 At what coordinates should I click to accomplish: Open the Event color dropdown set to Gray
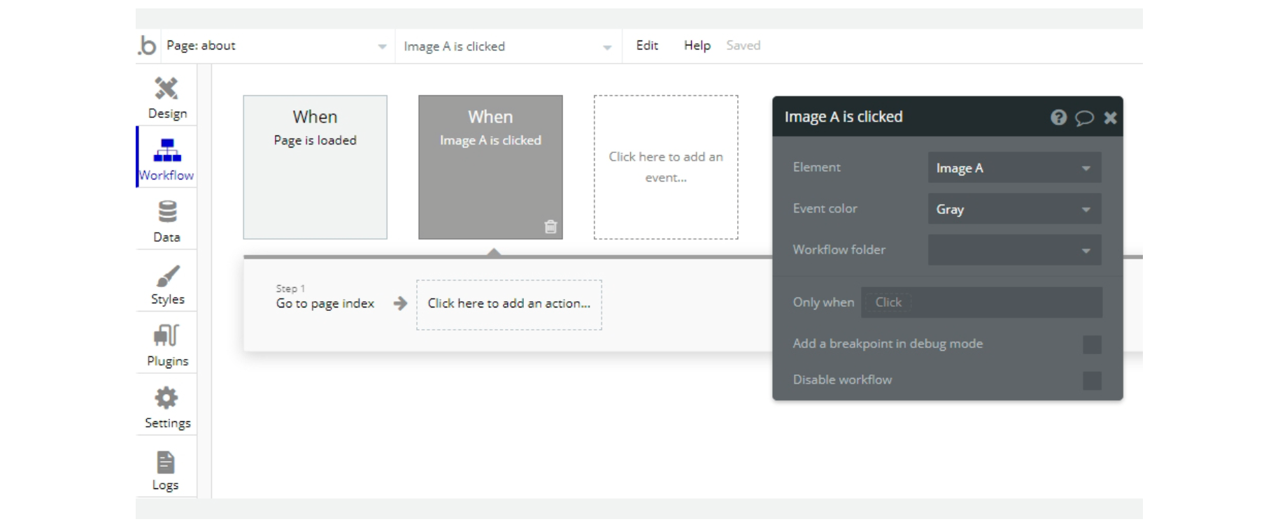pos(1014,209)
